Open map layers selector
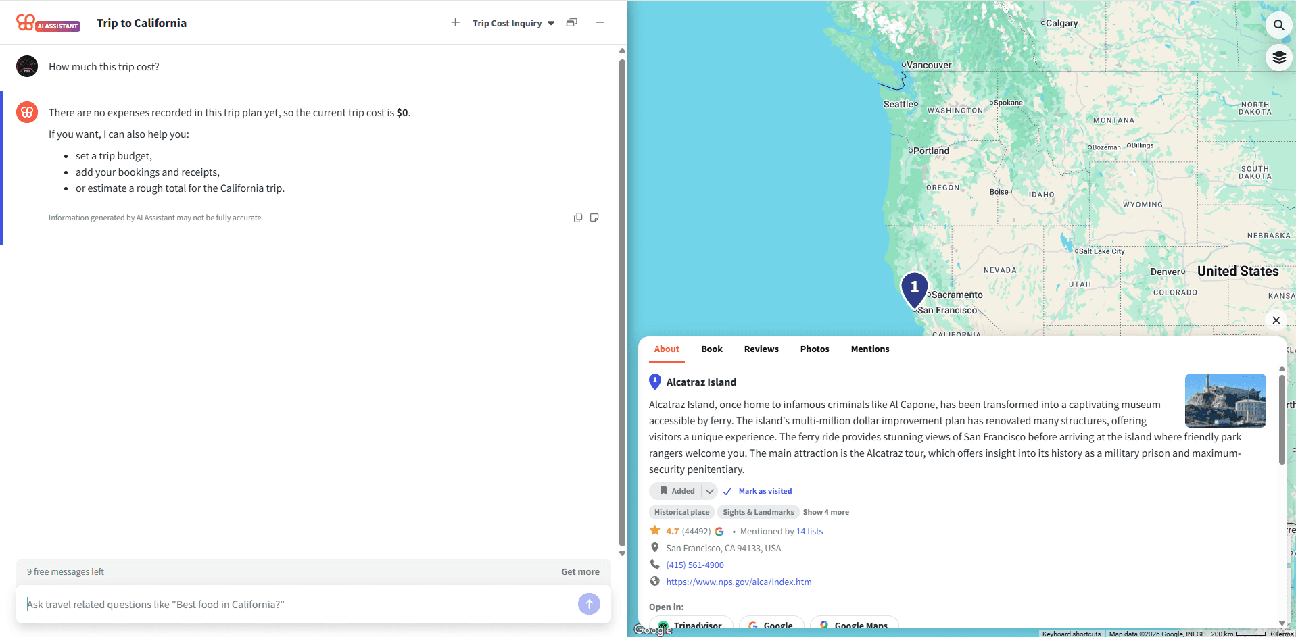This screenshot has height=637, width=1296. point(1278,57)
